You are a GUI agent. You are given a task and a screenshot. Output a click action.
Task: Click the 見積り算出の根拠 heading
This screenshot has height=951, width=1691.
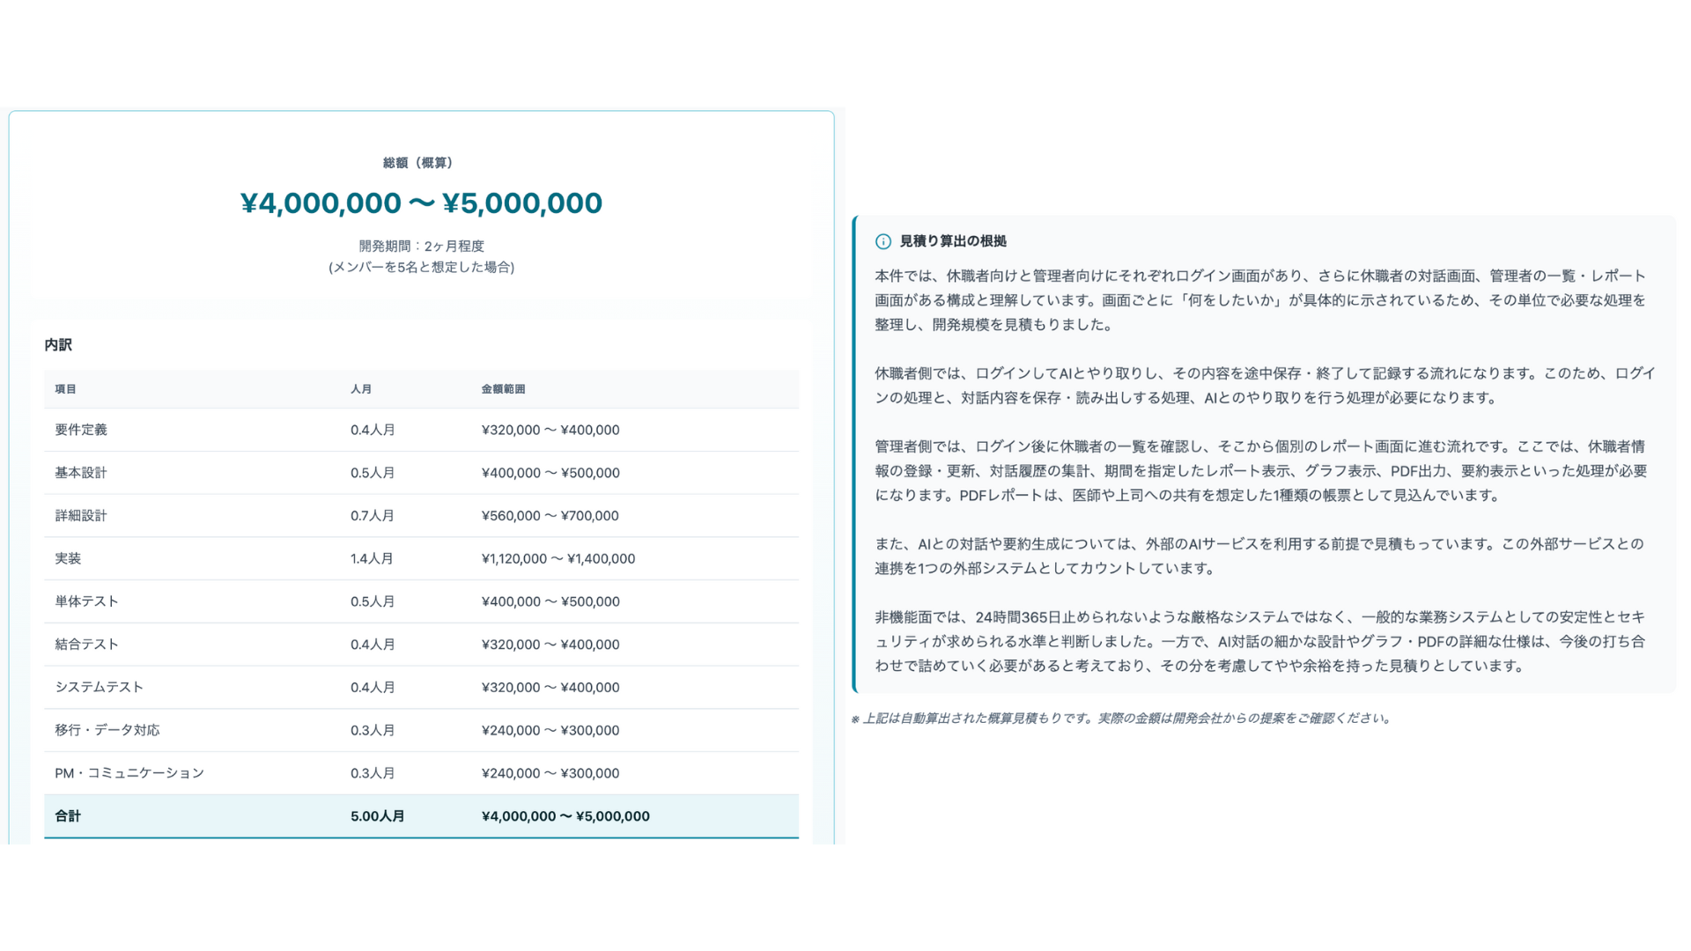(953, 241)
